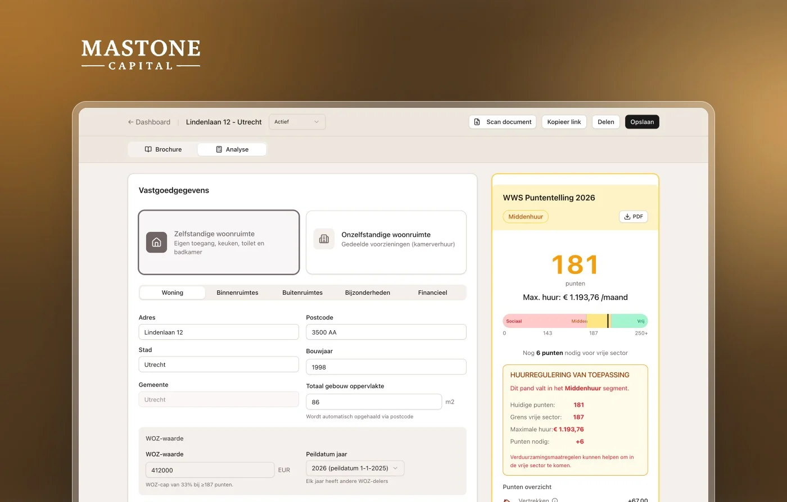The image size is (787, 502).
Task: Click the Vrij segment of the points bar
Action: 629,321
